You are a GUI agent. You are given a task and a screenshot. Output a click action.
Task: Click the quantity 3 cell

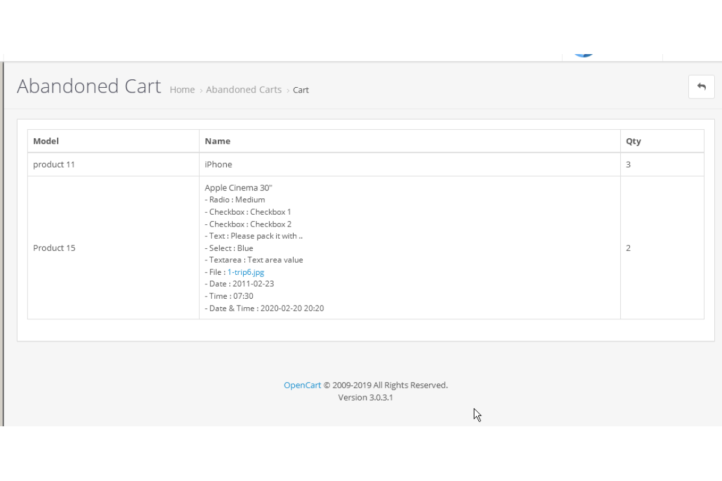click(628, 164)
